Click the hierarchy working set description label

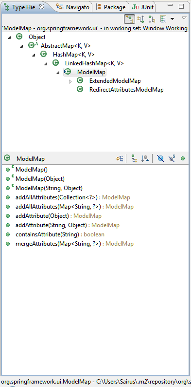95,28
